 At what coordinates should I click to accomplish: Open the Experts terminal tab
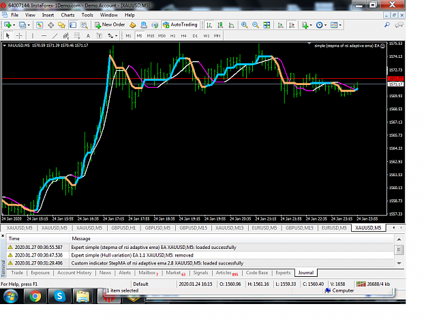[283, 273]
